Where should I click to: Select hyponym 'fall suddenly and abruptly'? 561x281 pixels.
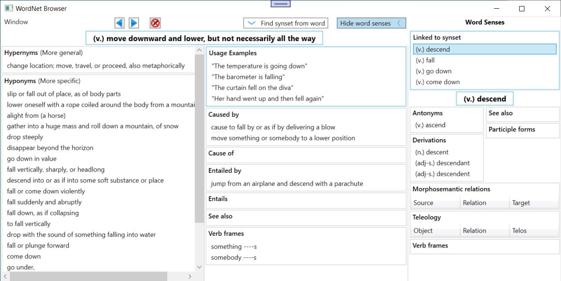(44, 202)
